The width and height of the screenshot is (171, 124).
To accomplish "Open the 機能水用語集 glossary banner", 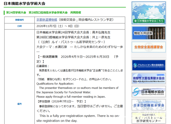I will coord(149,33).
